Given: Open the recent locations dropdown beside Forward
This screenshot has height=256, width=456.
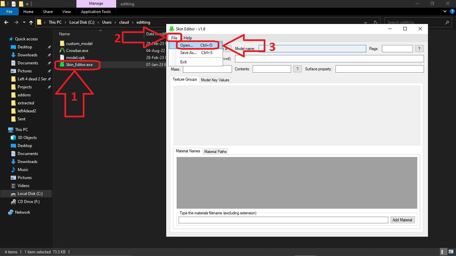Looking at the screenshot, I should 24,22.
